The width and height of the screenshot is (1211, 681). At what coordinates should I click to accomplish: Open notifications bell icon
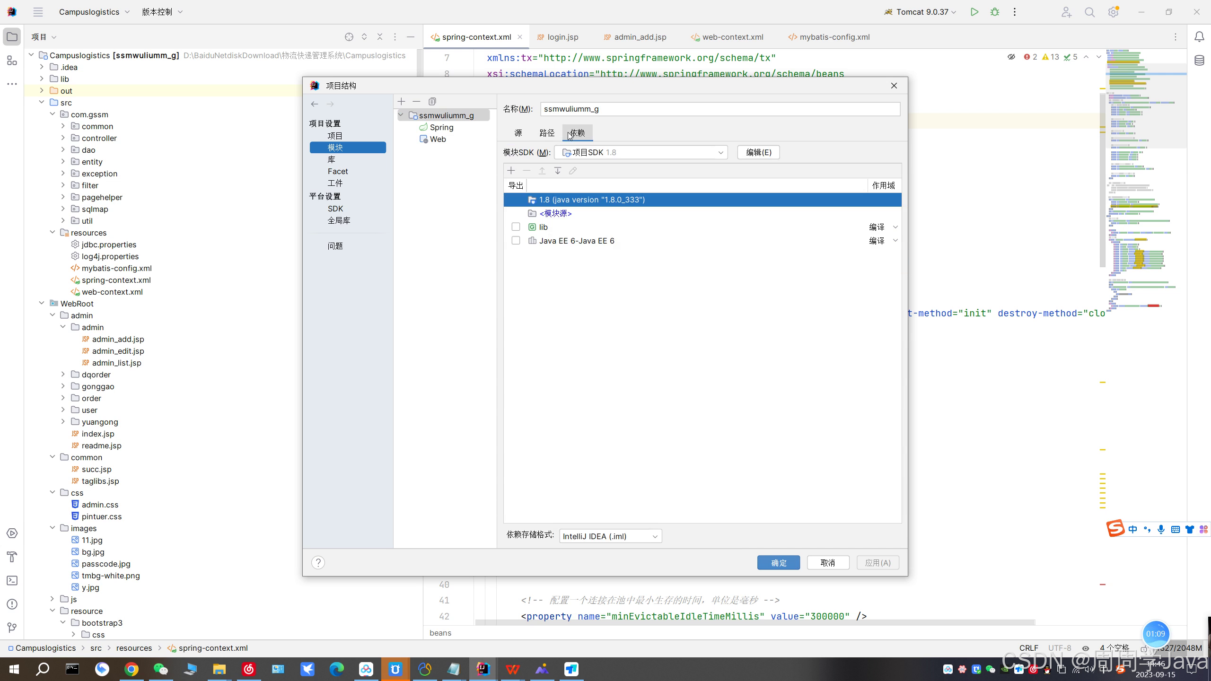point(1199,37)
